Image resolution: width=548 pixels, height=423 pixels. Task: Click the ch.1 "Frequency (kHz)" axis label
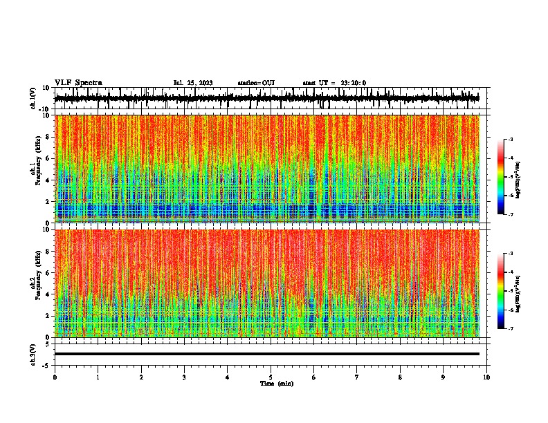pyautogui.click(x=38, y=160)
